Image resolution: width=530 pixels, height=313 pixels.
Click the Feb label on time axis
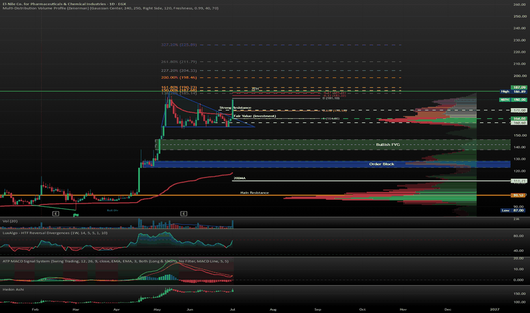(x=35, y=309)
